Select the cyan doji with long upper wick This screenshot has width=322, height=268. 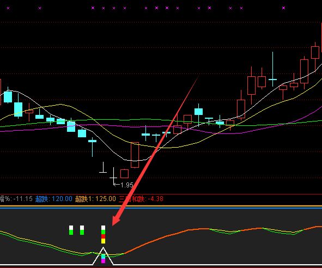pos(273,69)
